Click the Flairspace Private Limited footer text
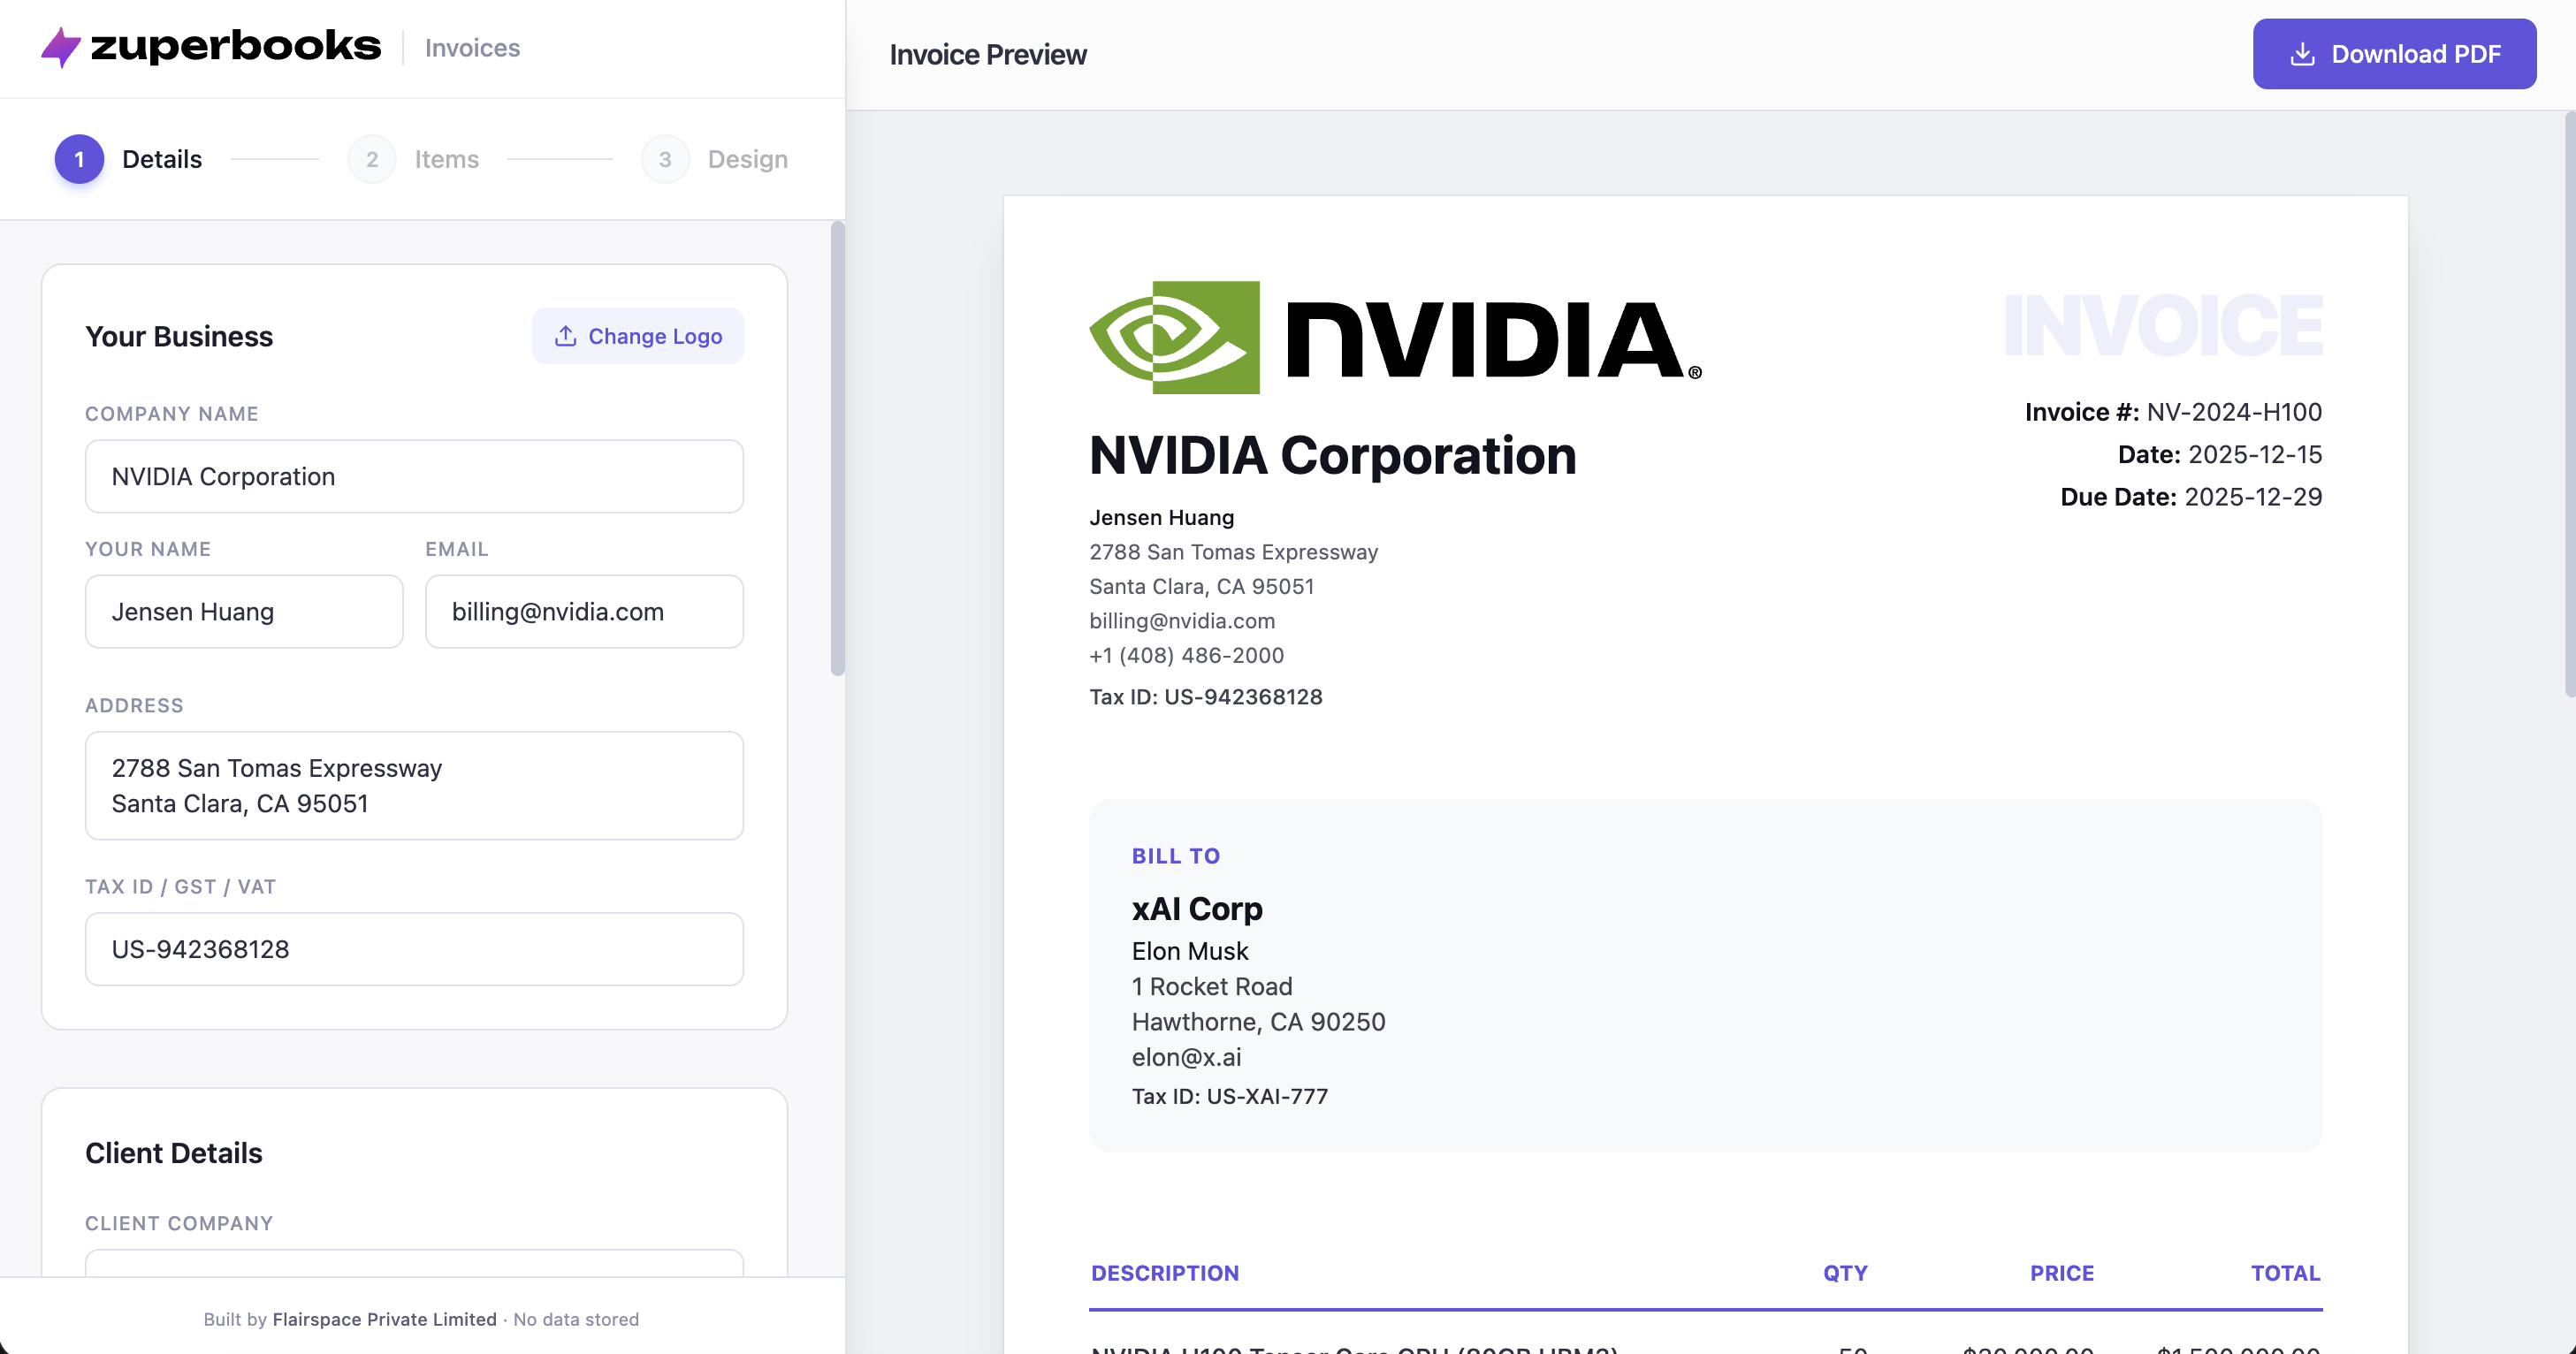 [x=383, y=1319]
